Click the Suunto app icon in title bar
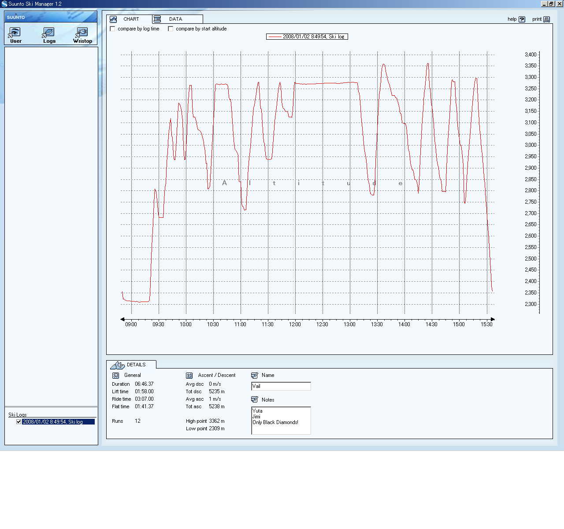This screenshot has width=564, height=529. [4, 4]
